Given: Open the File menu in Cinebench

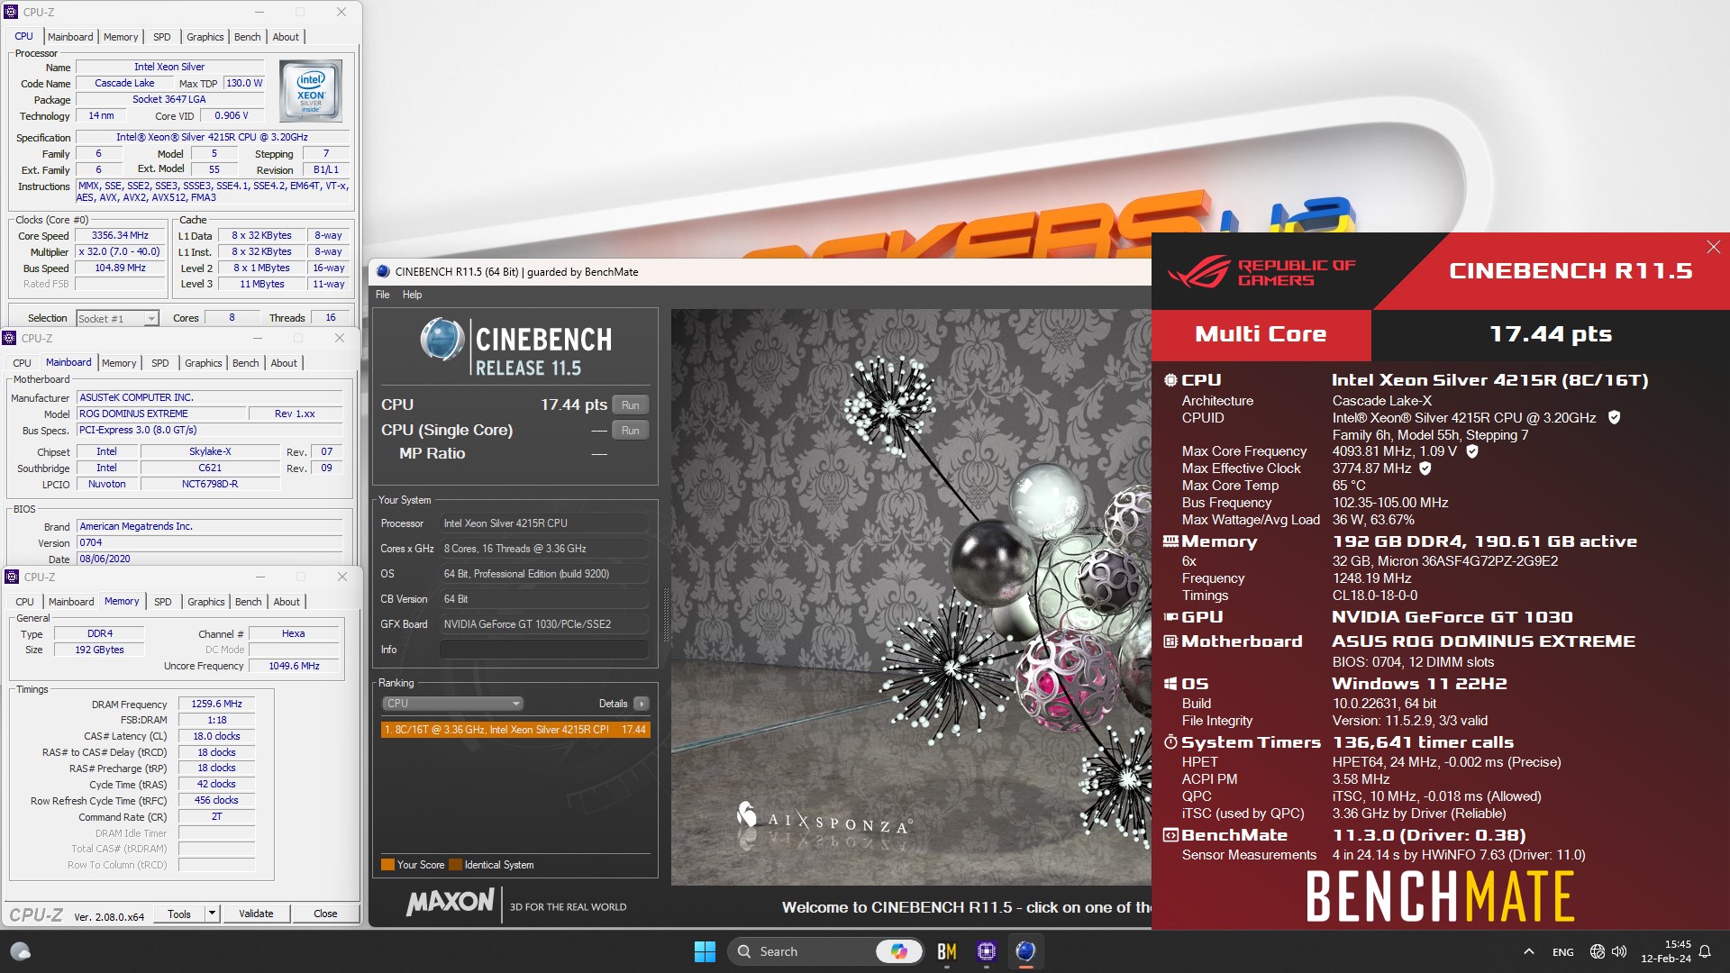Looking at the screenshot, I should click(383, 295).
